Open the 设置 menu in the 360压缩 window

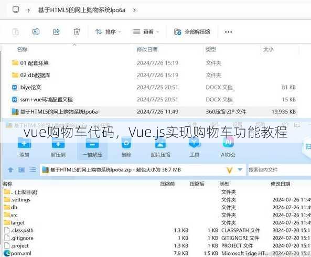[x=238, y=125]
